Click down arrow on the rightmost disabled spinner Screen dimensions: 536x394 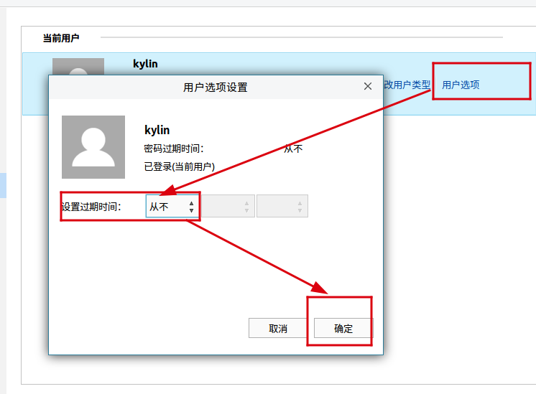tap(300, 211)
